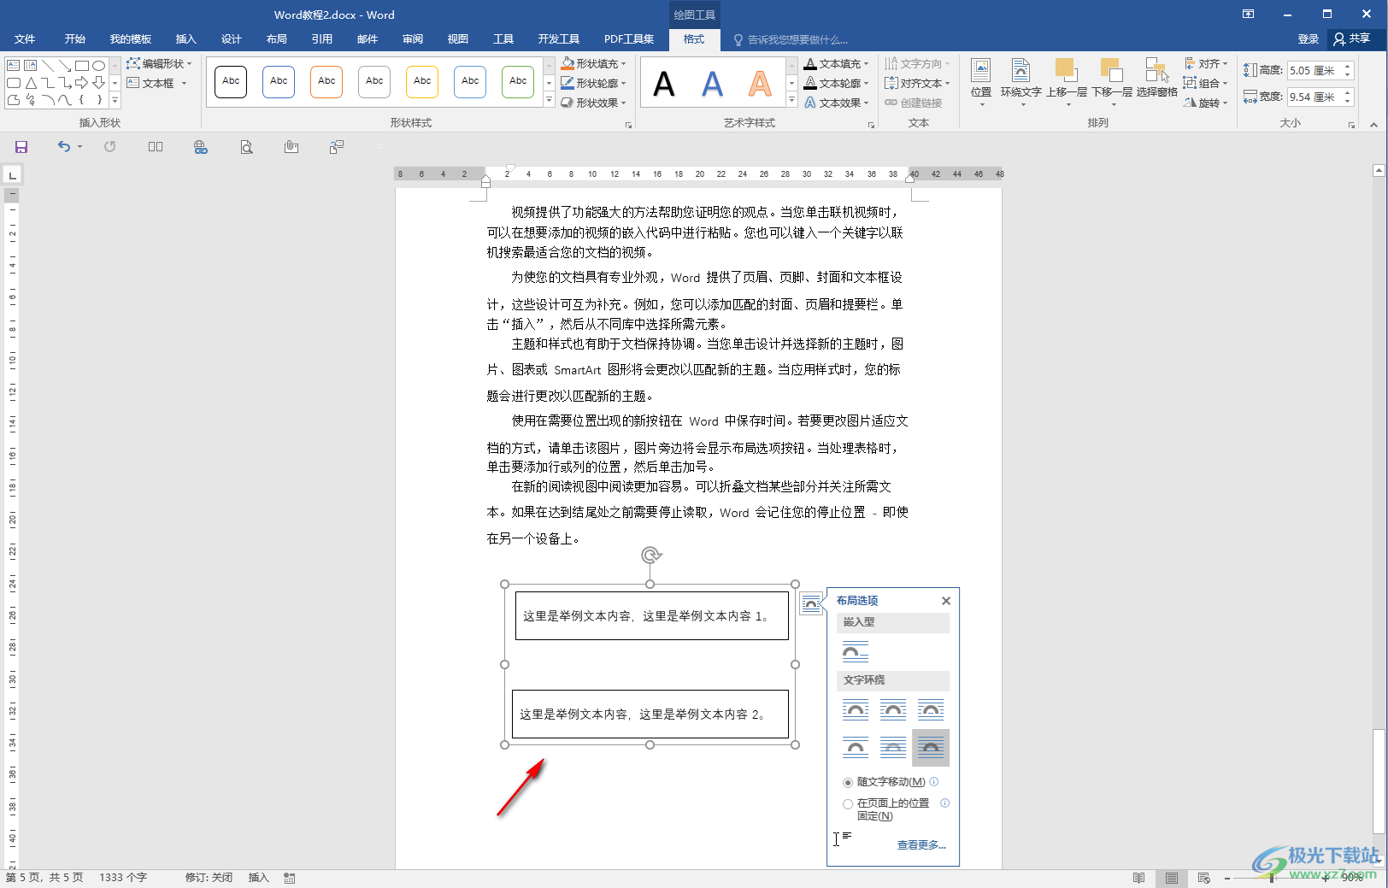Switch to the PDF工具集 ribbon tab

[x=629, y=39]
